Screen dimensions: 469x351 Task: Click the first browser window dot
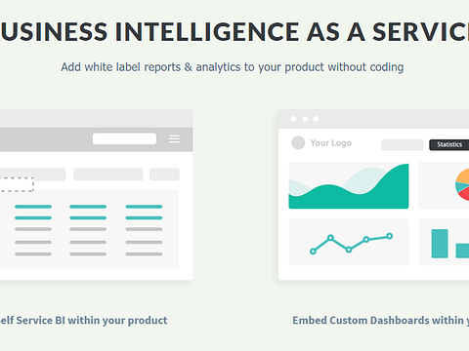[x=294, y=119]
